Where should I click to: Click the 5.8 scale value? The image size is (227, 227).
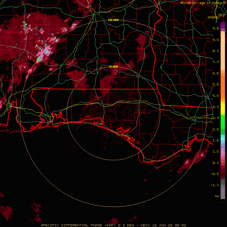[216, 84]
